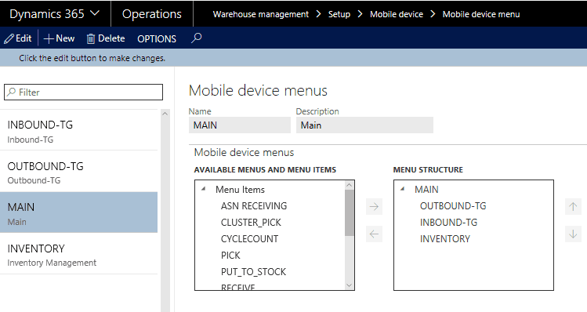Click the available items scrollbar thumb
The height and width of the screenshot is (312, 587).
[350, 212]
